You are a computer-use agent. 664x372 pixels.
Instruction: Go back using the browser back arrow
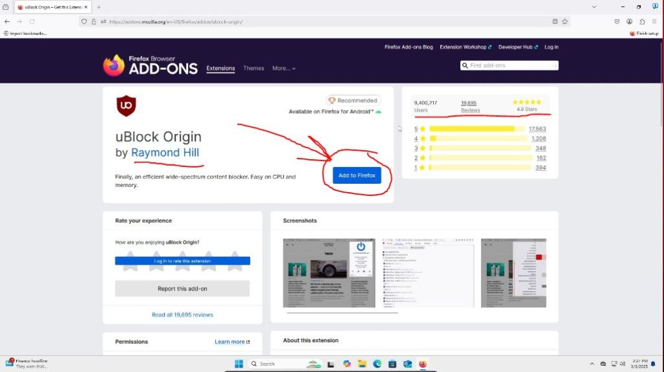pyautogui.click(x=7, y=21)
